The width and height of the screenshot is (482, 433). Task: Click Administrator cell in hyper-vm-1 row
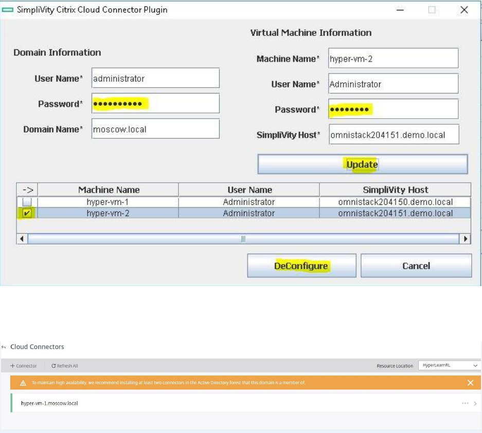click(x=249, y=202)
